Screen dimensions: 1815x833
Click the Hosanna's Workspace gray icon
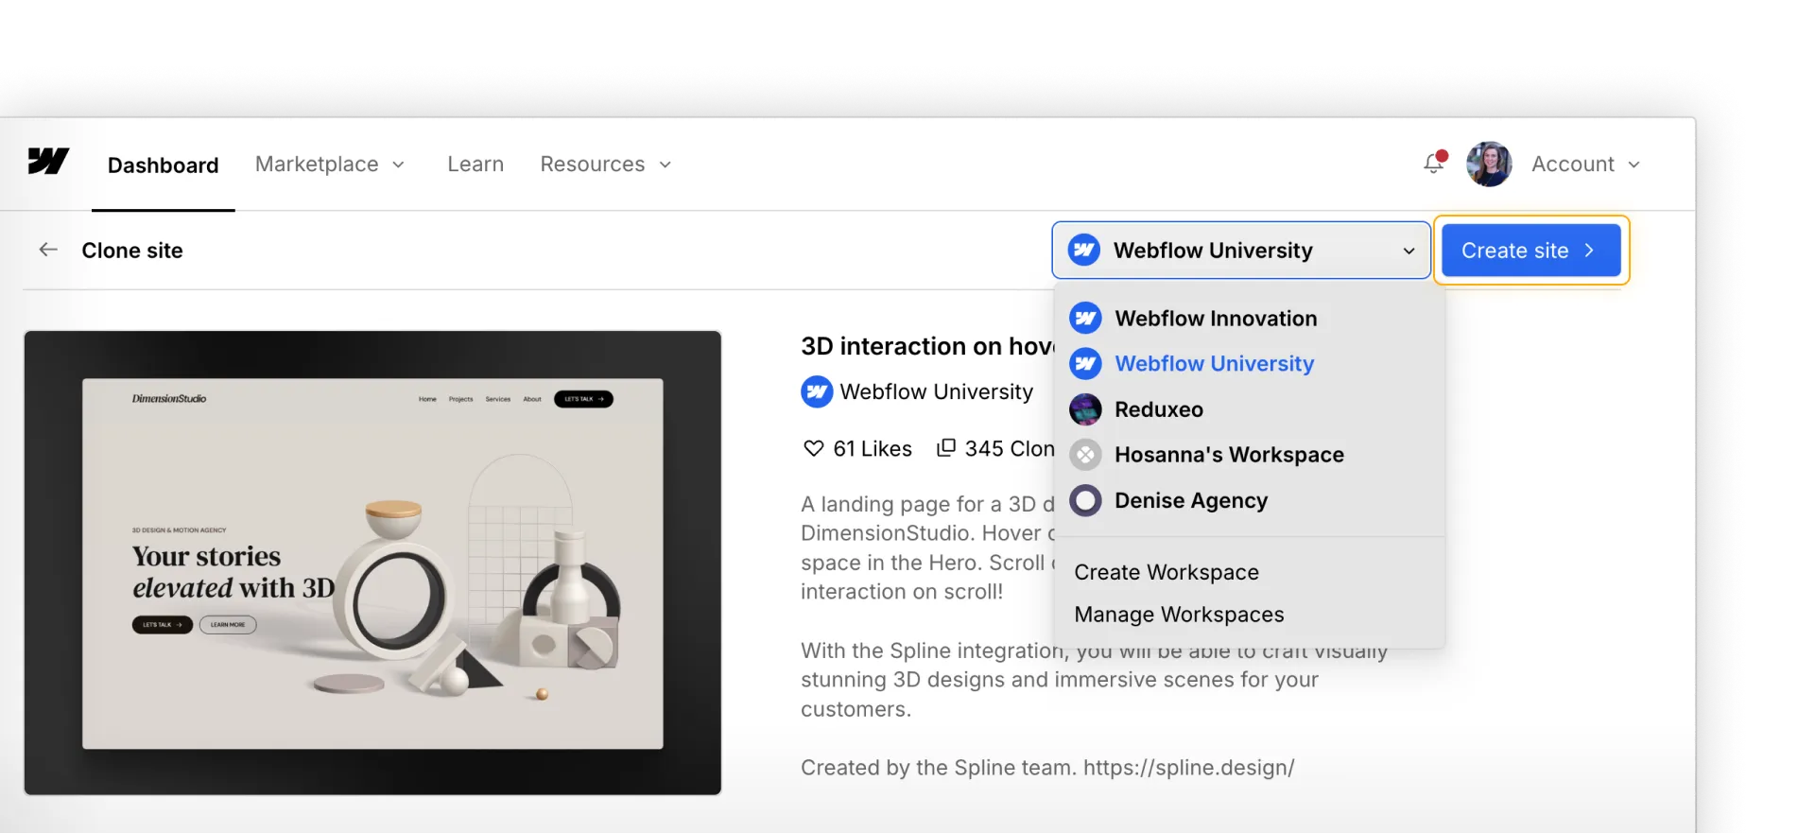click(x=1085, y=455)
